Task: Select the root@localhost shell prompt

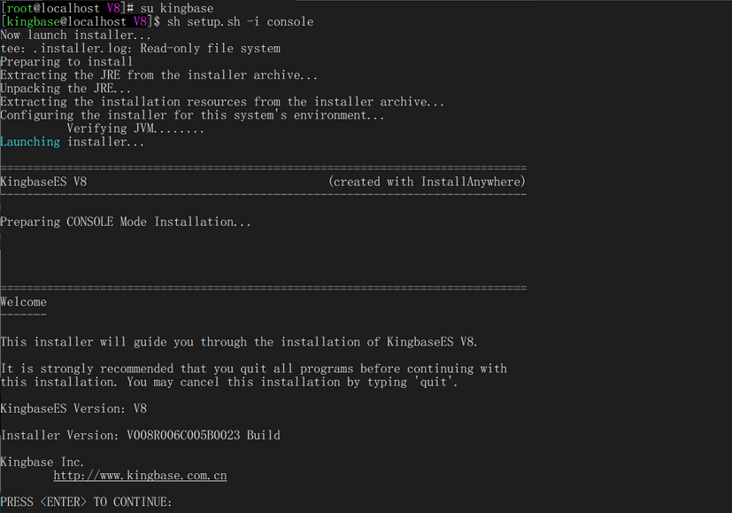Action: (x=66, y=8)
